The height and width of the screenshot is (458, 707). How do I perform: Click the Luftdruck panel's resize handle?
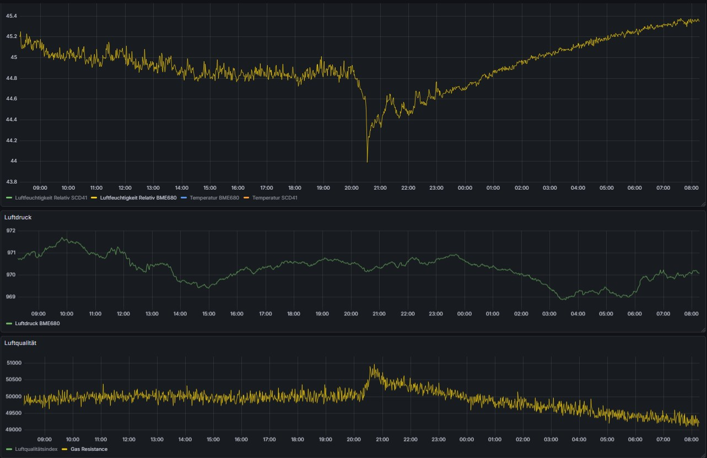(703, 330)
